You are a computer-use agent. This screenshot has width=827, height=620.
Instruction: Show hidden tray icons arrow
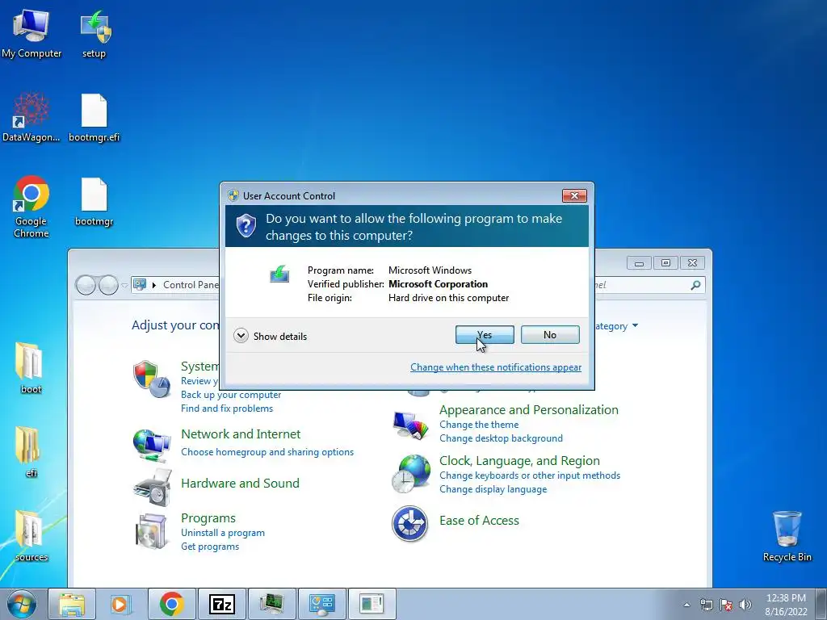(686, 605)
